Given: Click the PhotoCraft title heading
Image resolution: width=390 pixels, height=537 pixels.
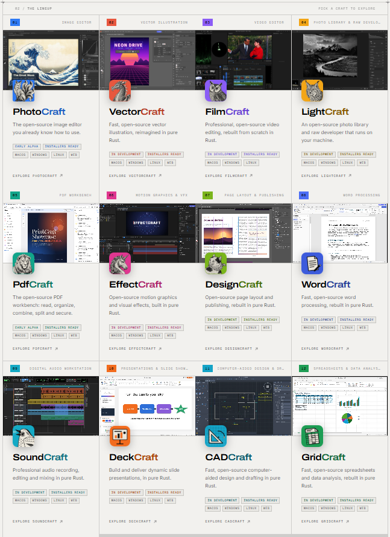Looking at the screenshot, I should pyautogui.click(x=39, y=112).
